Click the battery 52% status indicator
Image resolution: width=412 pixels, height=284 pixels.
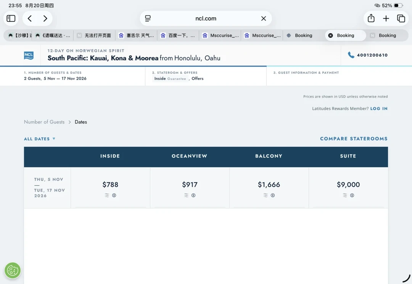pos(392,5)
